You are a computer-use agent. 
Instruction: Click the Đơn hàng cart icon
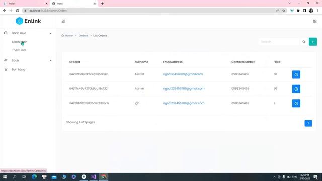(x=6, y=69)
